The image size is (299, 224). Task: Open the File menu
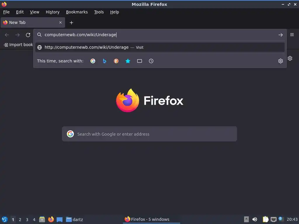(6, 12)
